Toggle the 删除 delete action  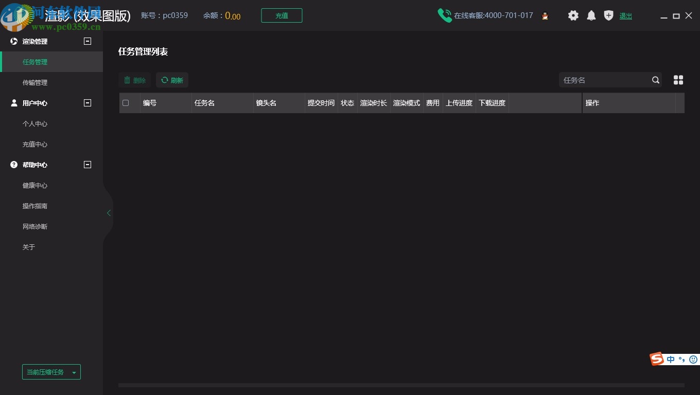[134, 80]
